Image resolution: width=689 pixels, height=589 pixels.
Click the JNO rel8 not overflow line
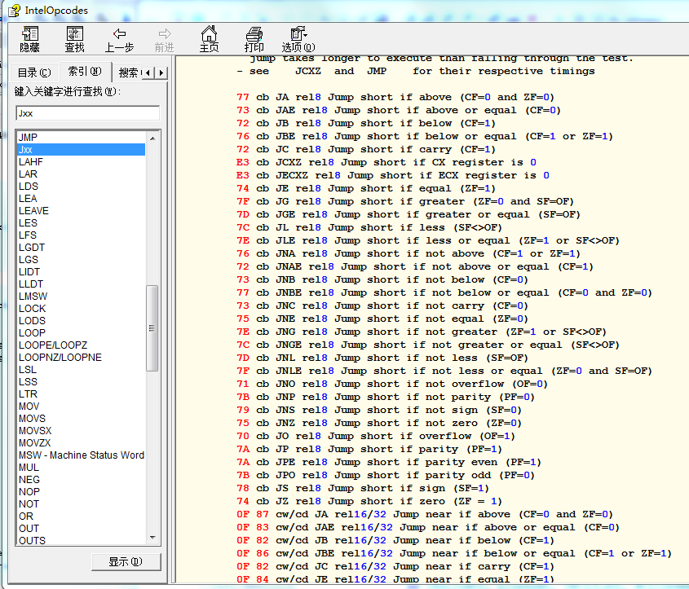click(x=392, y=384)
